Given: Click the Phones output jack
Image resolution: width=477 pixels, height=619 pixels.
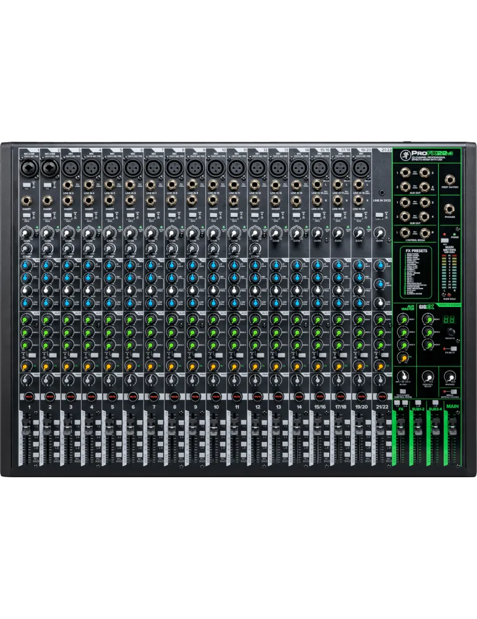Looking at the screenshot, I should (449, 209).
